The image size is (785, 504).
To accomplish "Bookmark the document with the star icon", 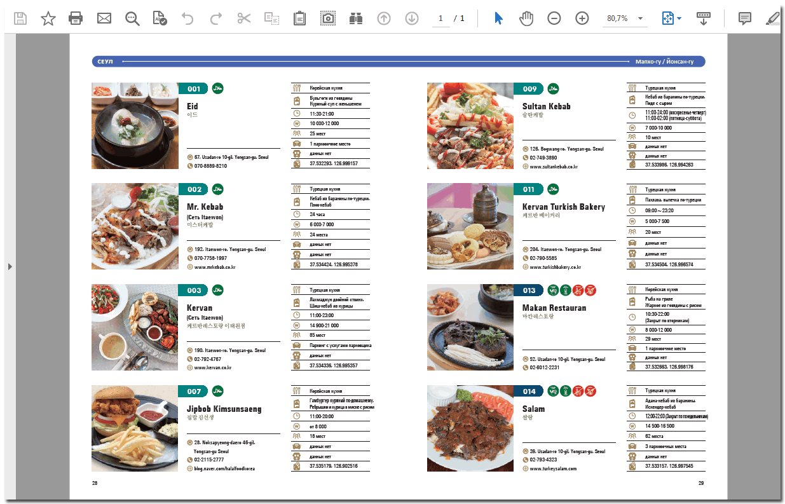I will [x=48, y=18].
